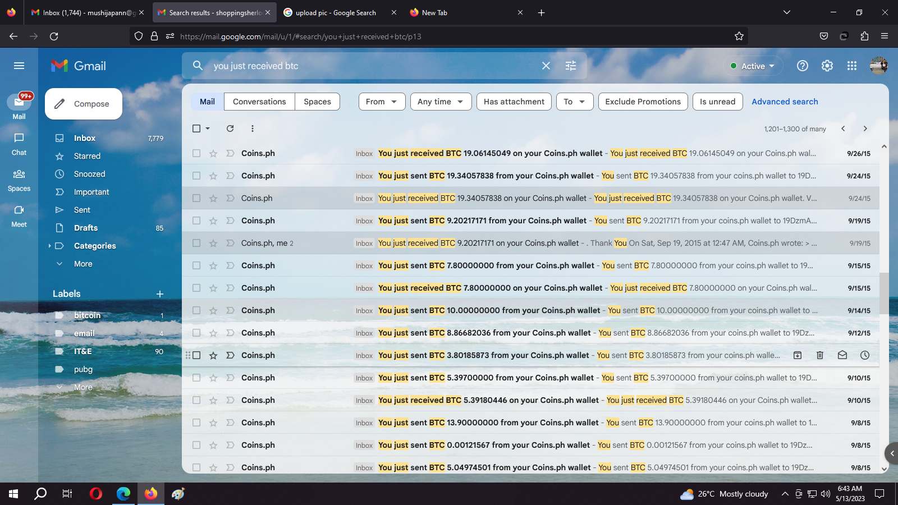Click the search mail input field
Viewport: 898px width, 505px height.
[x=370, y=66]
